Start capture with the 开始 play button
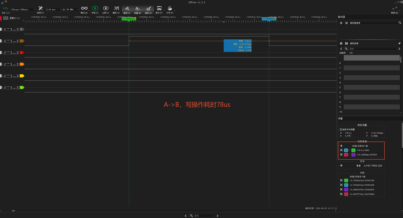The width and height of the screenshot is (403, 218). click(x=95, y=8)
